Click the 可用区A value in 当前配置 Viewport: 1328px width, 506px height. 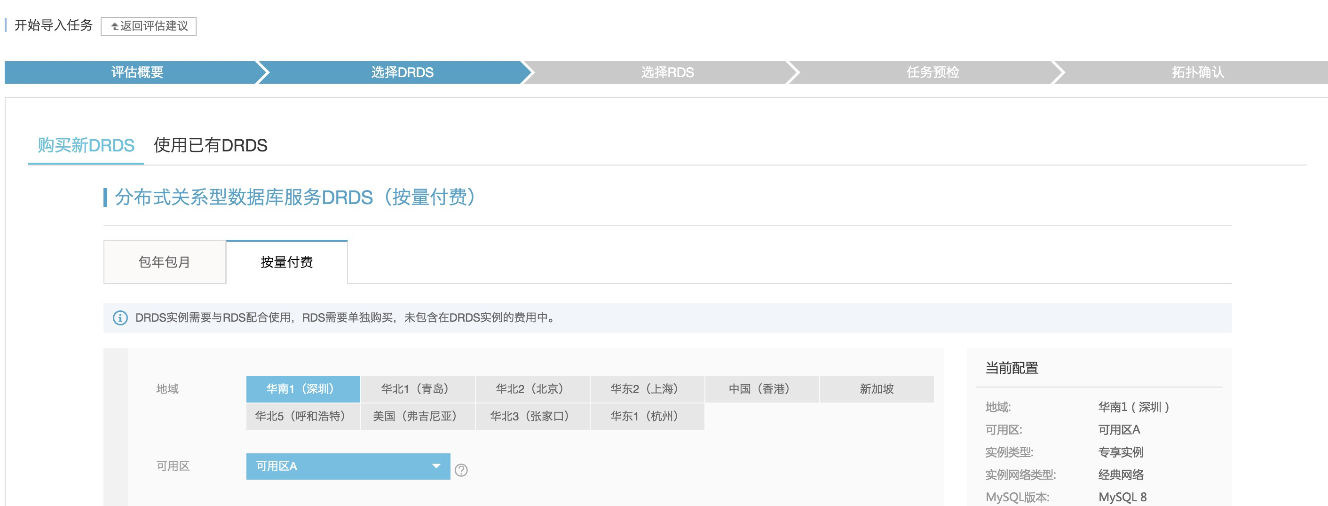tap(1119, 430)
